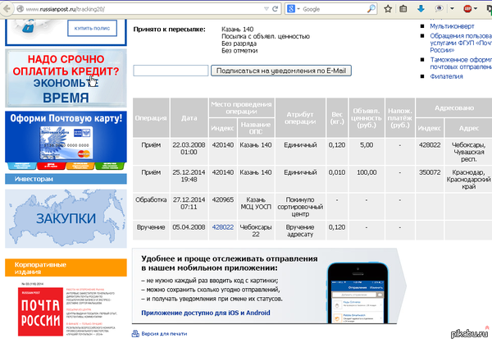The width and height of the screenshot is (492, 343).
Task: Click the red ABP adblock icon
Action: [x=467, y=8]
